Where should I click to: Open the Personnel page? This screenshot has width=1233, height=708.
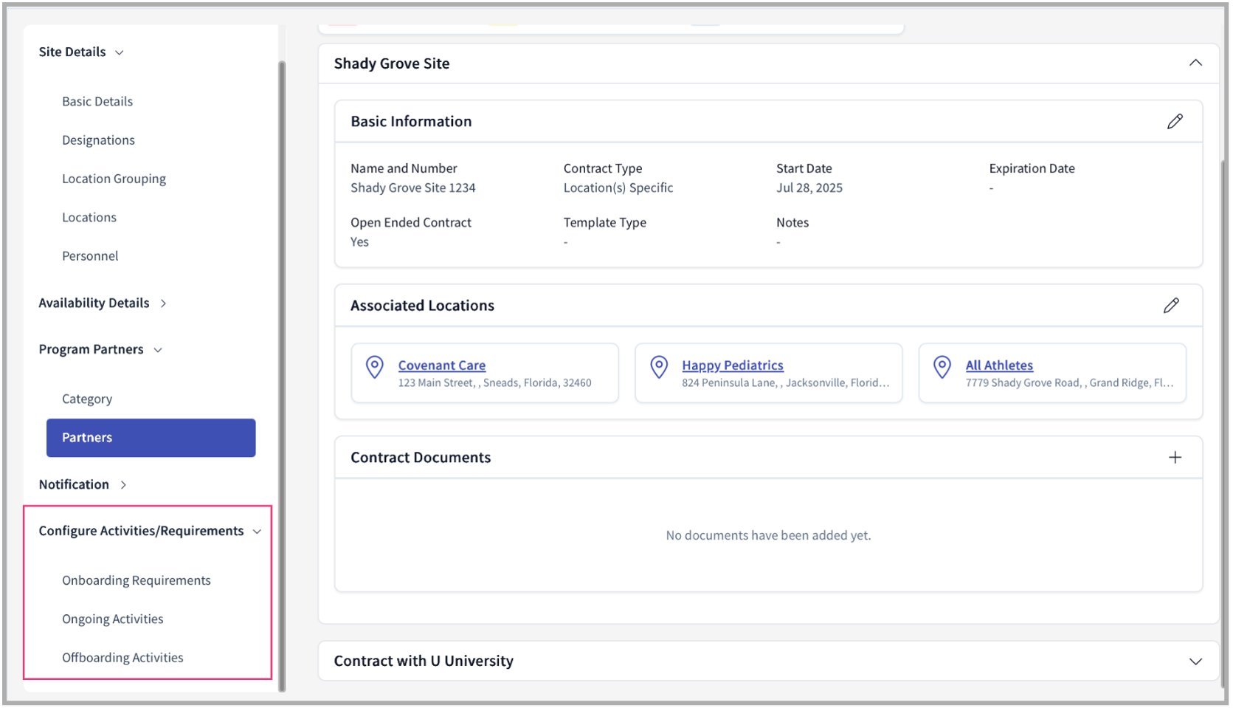tap(90, 255)
